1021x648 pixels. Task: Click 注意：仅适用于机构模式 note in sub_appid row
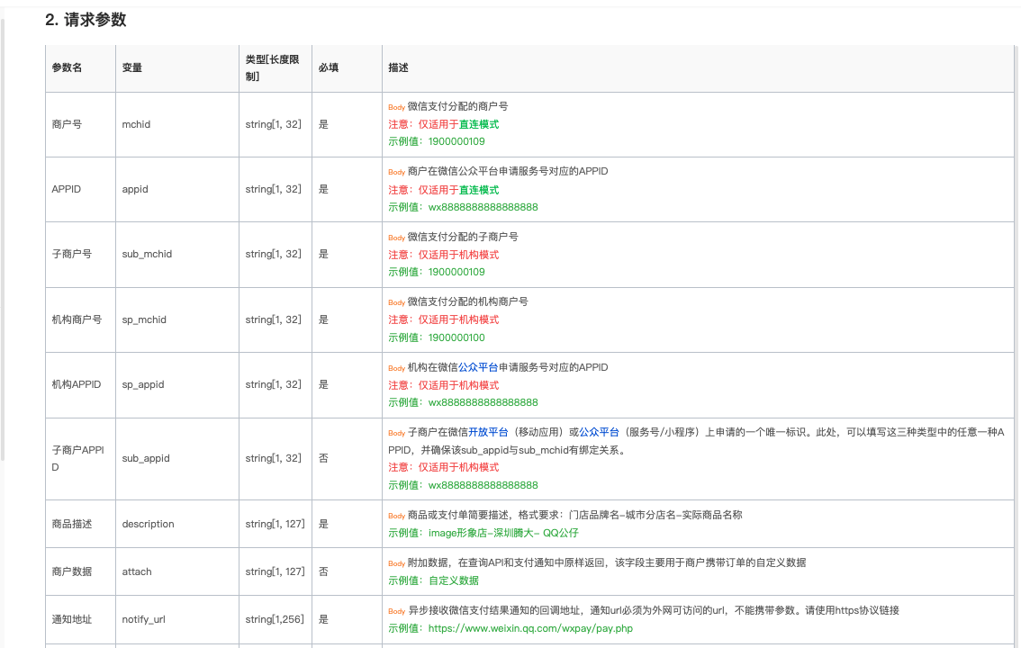click(444, 467)
